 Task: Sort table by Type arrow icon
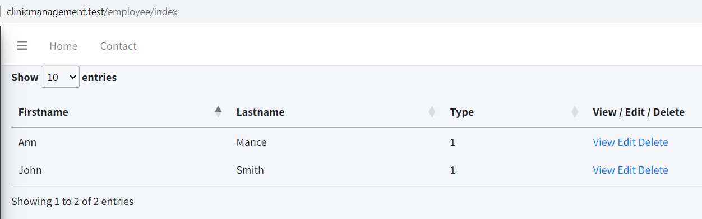pos(575,112)
